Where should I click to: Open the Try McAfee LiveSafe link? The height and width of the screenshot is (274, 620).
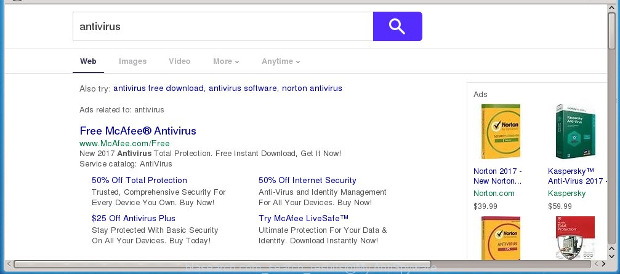[x=304, y=218]
